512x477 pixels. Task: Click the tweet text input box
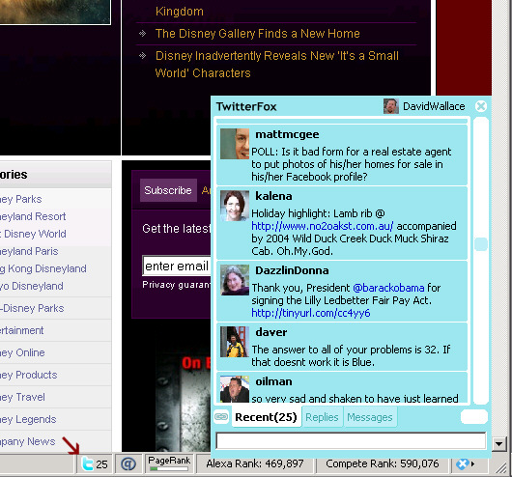(x=351, y=440)
